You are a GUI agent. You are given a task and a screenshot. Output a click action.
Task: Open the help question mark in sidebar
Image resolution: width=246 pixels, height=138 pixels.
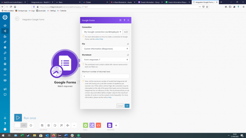pos(5,123)
